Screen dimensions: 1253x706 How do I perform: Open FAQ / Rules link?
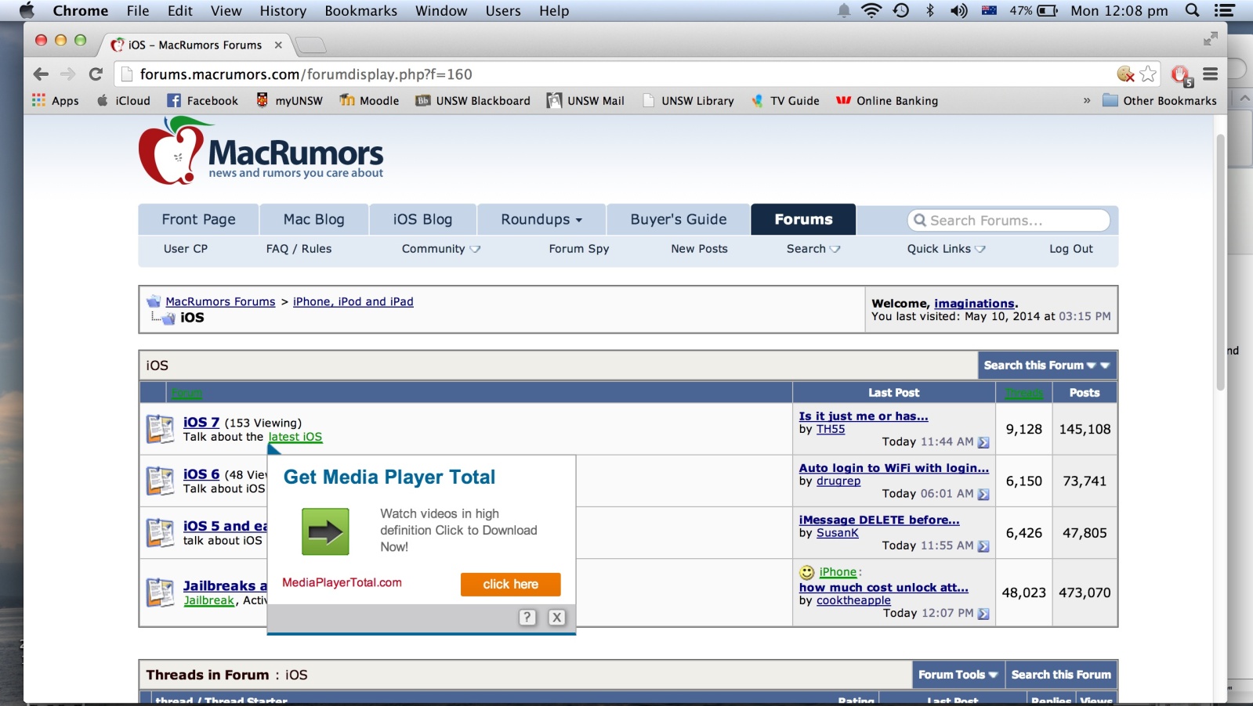[x=299, y=249]
